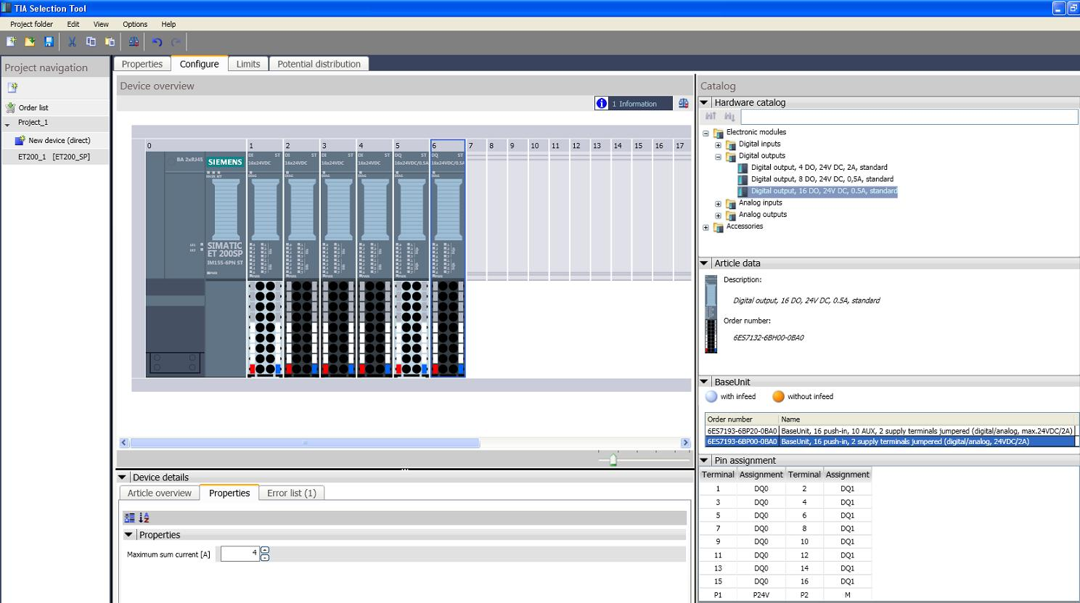Click the Analog outputs folder icon
The height and width of the screenshot is (603, 1080).
click(x=731, y=215)
